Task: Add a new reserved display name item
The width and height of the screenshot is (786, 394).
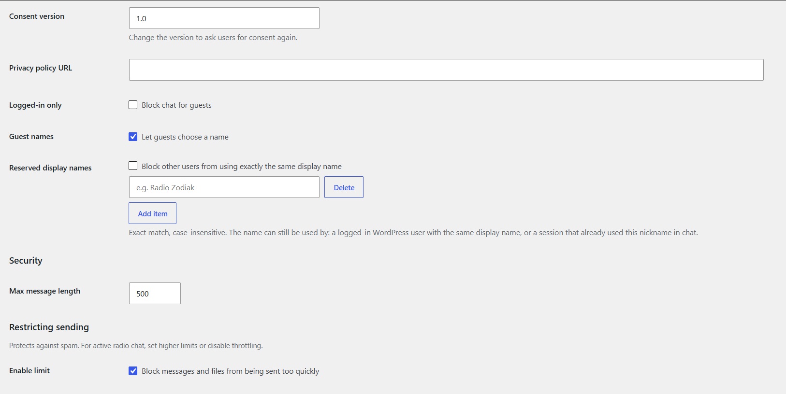Action: pos(152,213)
